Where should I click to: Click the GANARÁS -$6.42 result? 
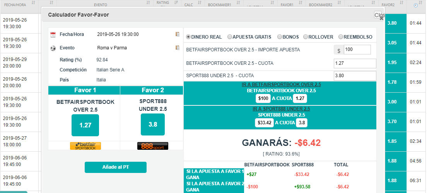[281, 143]
